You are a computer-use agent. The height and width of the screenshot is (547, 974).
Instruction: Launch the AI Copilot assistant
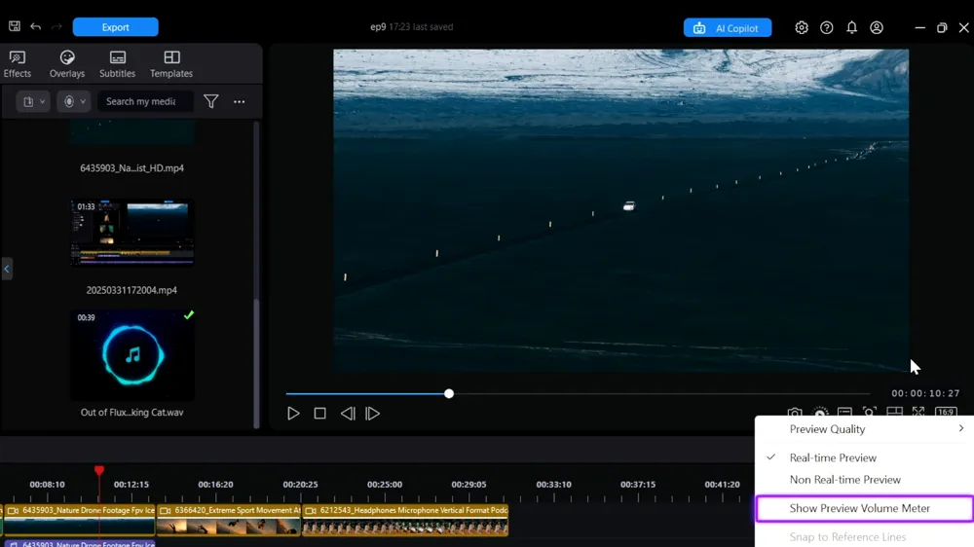pyautogui.click(x=728, y=28)
